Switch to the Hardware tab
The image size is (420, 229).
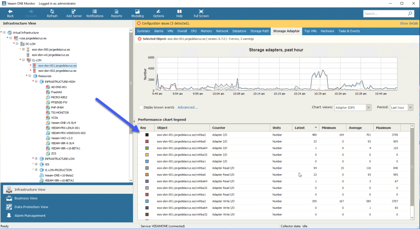[x=327, y=31]
